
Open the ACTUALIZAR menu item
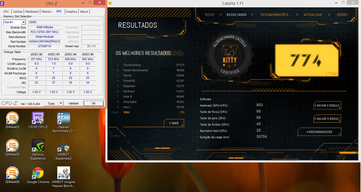[312, 15]
